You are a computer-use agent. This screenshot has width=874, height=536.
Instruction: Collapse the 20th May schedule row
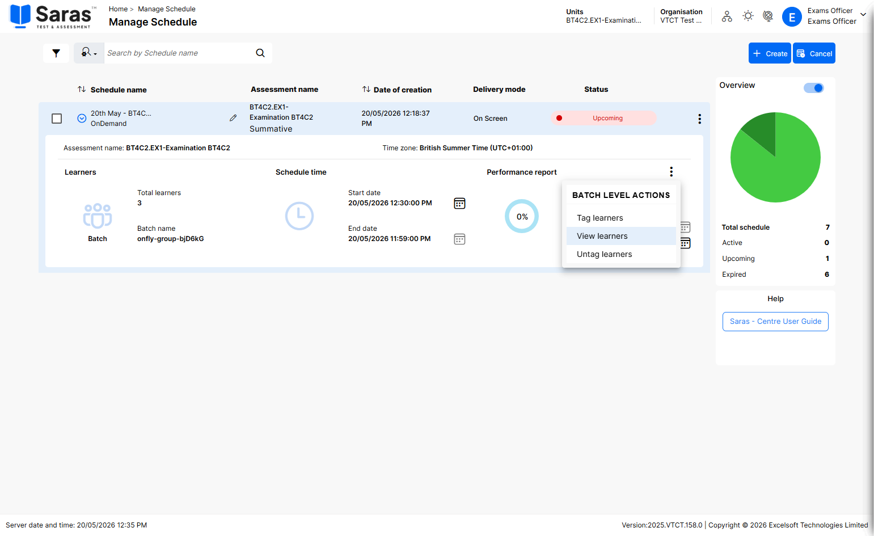pos(82,119)
